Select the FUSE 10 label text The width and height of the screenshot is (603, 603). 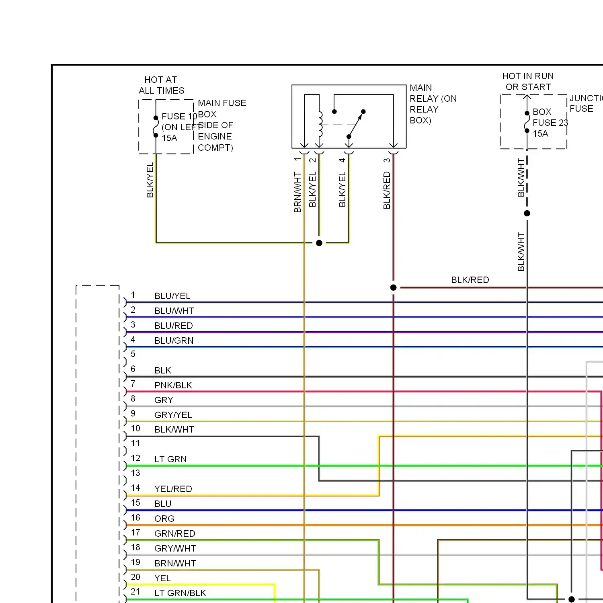tap(179, 116)
